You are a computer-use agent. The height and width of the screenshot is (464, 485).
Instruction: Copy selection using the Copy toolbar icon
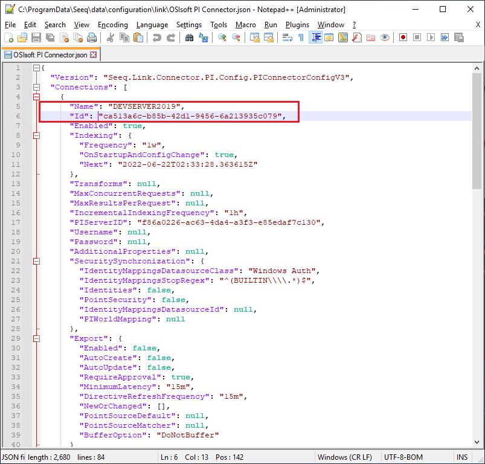[124, 37]
